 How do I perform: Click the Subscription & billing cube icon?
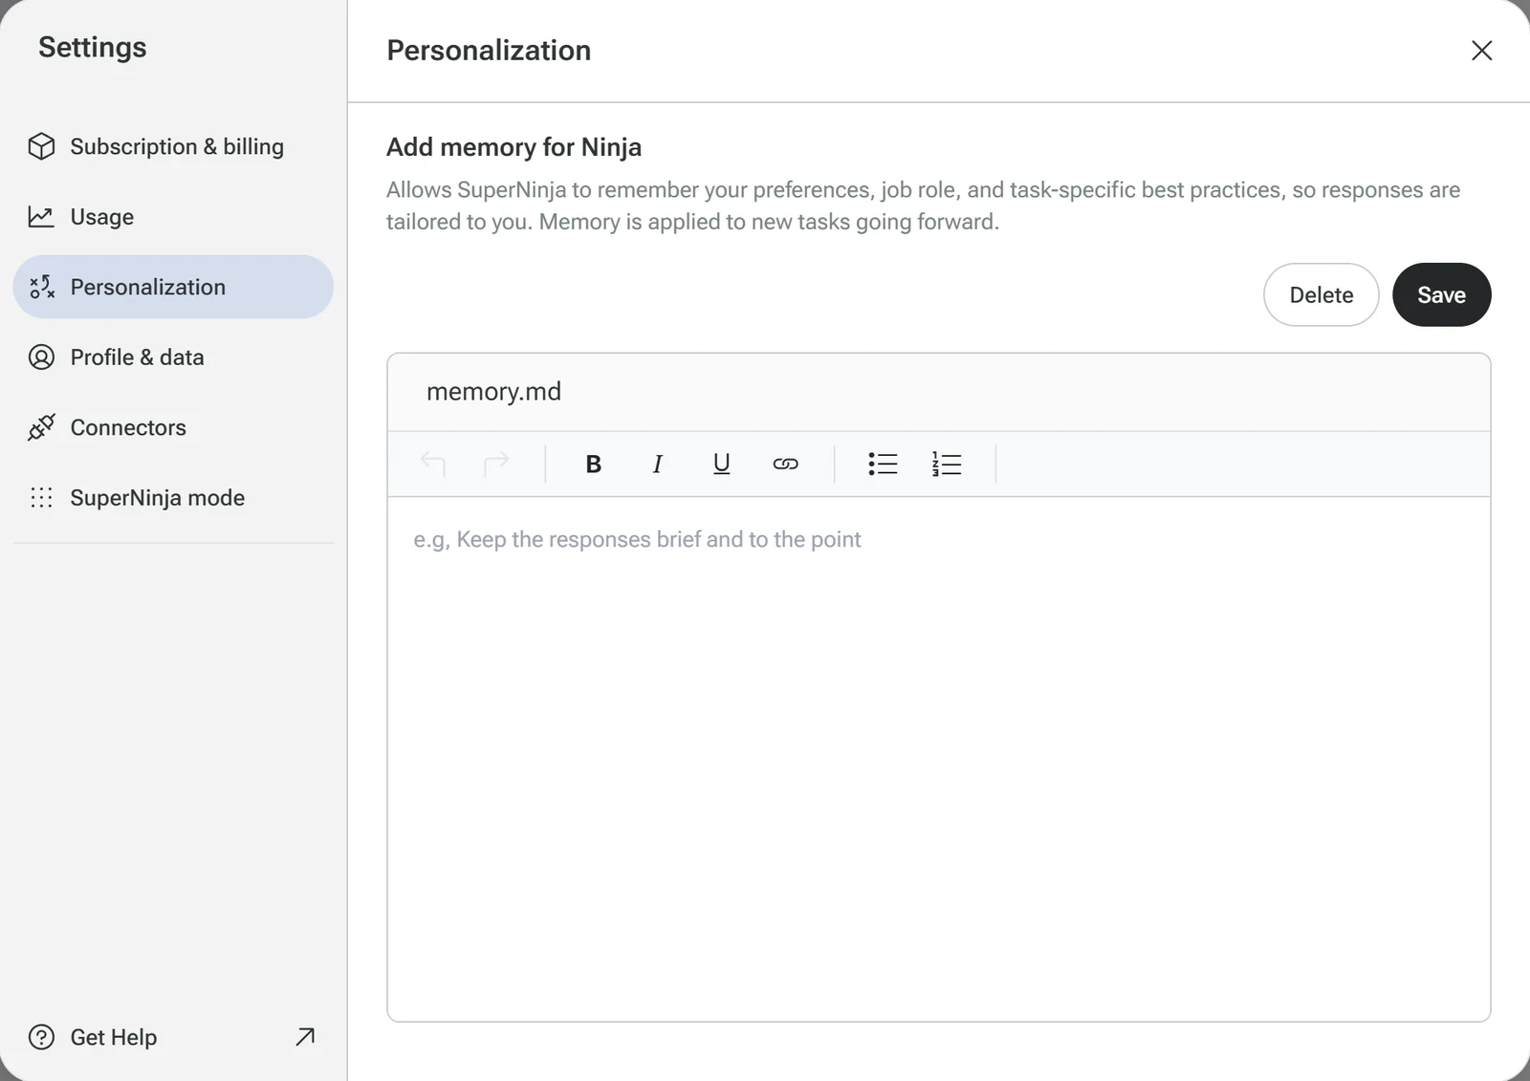[41, 146]
